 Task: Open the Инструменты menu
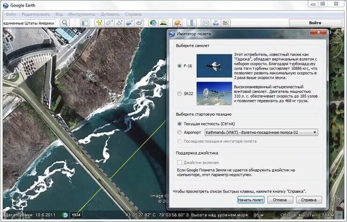coord(82,14)
